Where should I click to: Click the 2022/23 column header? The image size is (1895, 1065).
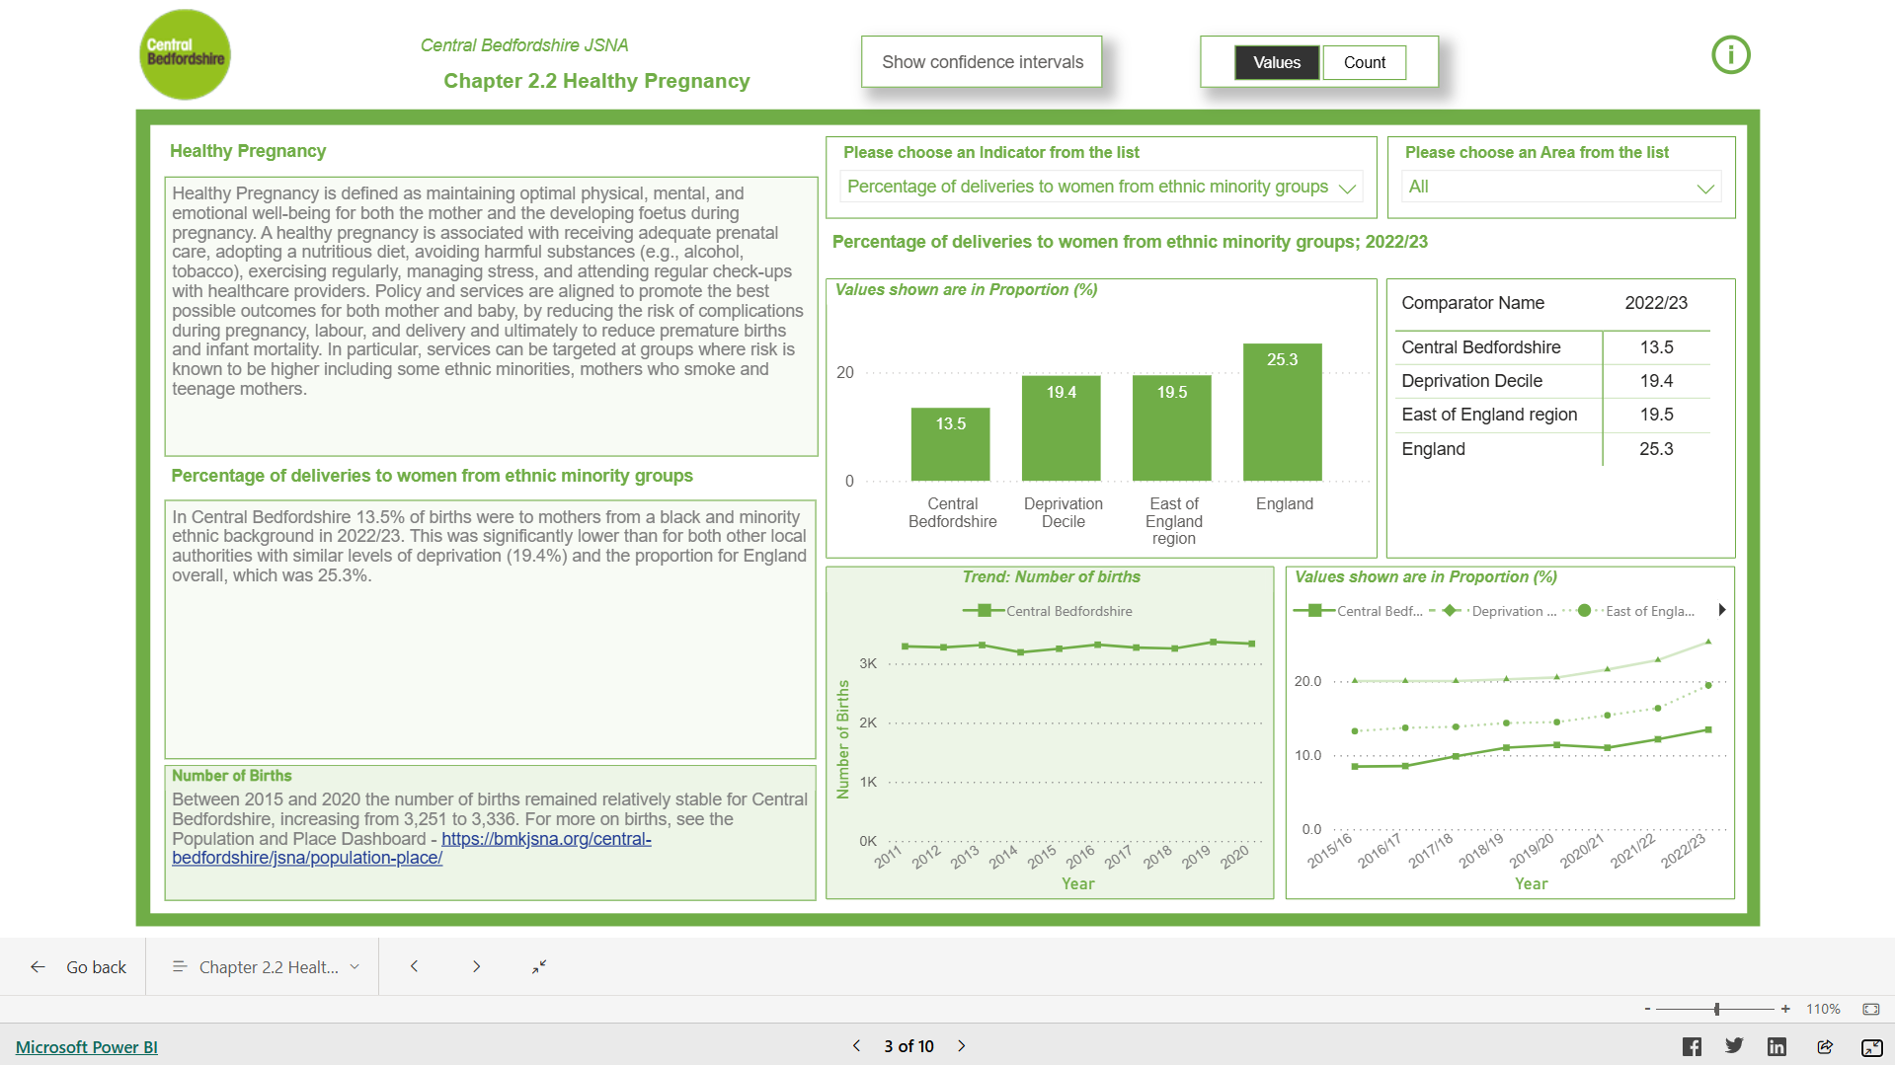point(1656,303)
